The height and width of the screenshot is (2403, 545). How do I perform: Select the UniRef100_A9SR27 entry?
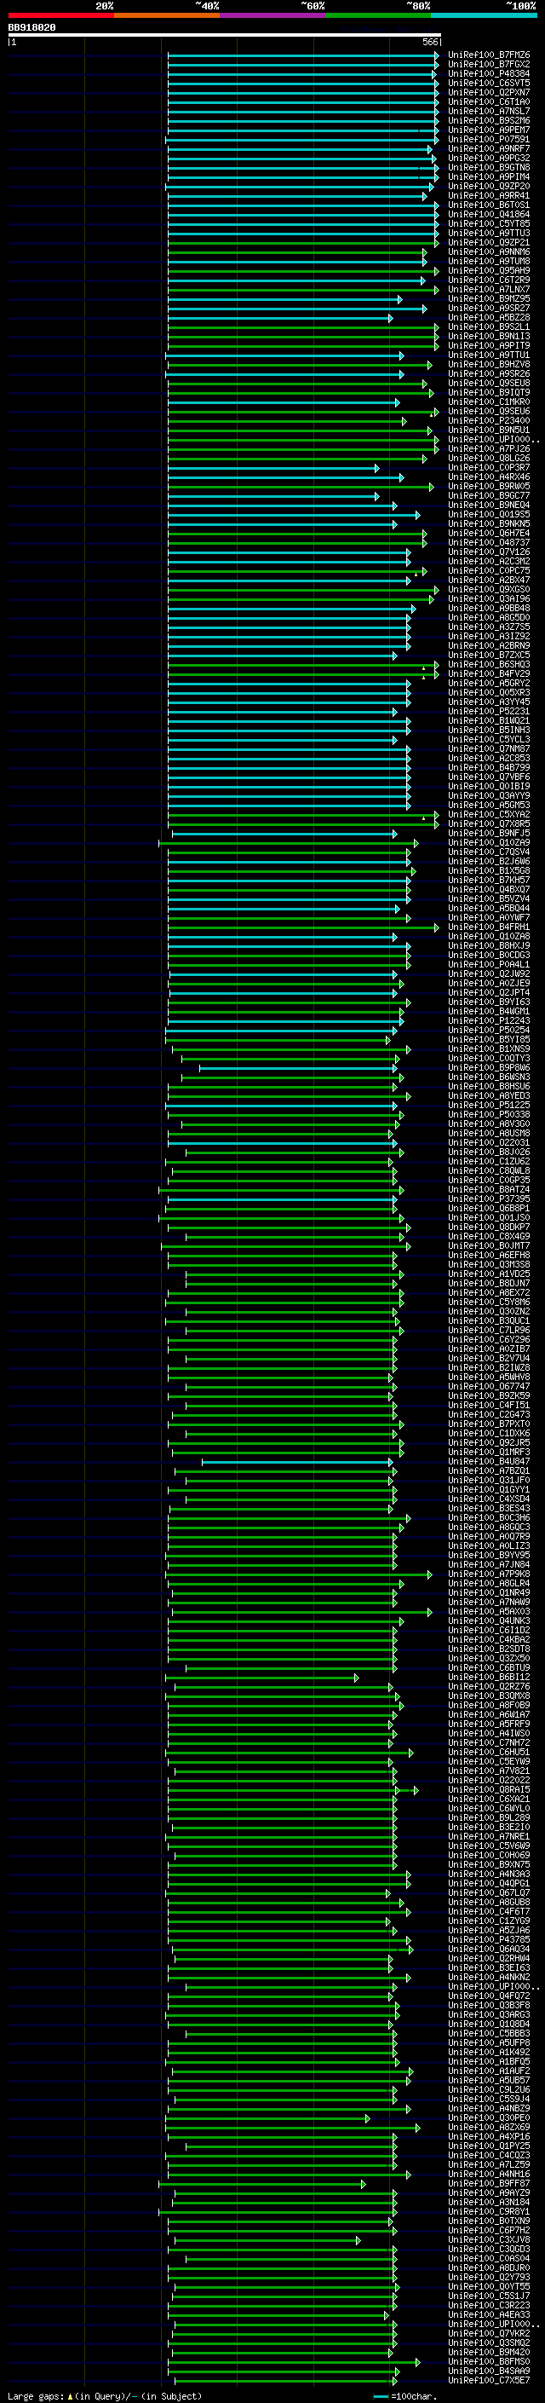click(489, 308)
